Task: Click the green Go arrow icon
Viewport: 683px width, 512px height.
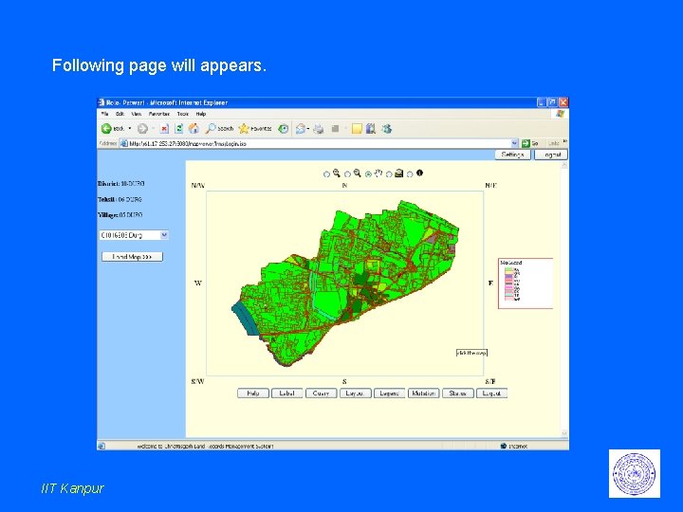Action: click(x=526, y=143)
